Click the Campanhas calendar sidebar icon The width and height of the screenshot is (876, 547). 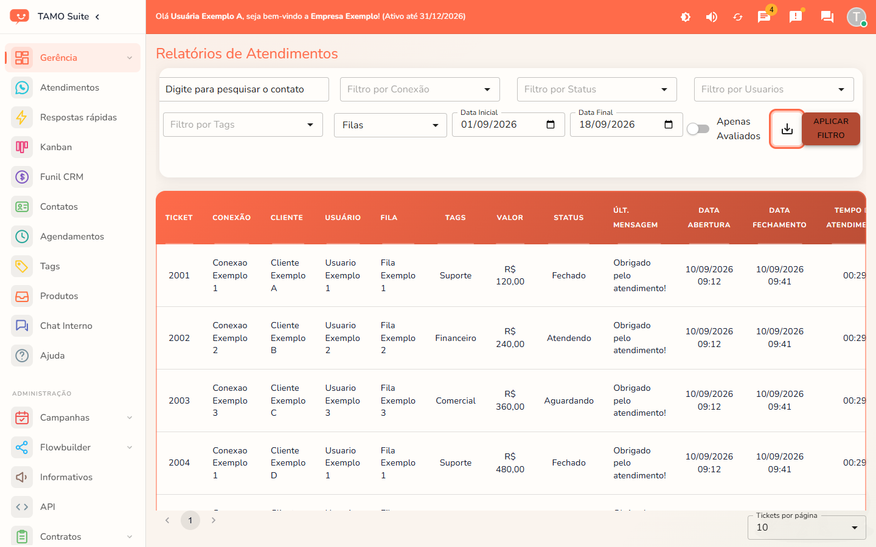(x=22, y=418)
